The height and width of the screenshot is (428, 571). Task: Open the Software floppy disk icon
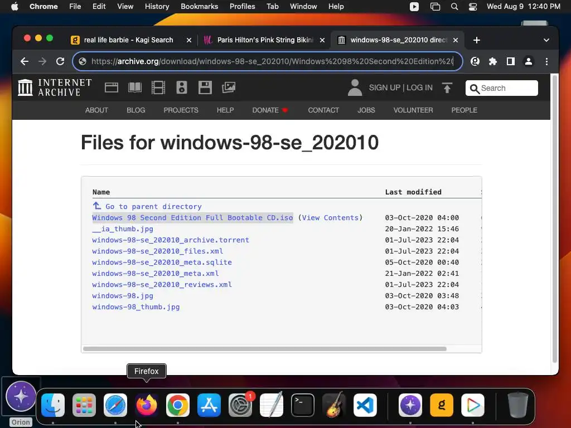(205, 87)
